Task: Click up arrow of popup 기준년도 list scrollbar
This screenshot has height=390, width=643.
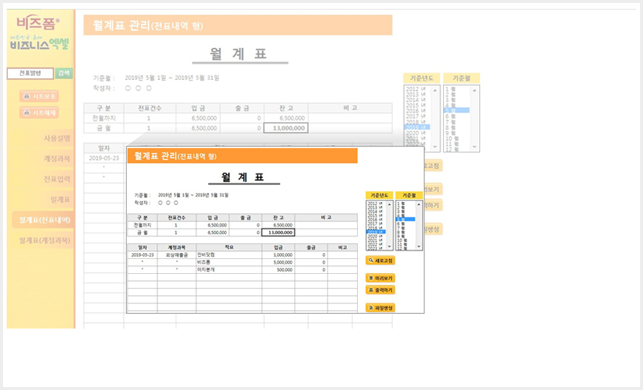Action: click(x=389, y=204)
